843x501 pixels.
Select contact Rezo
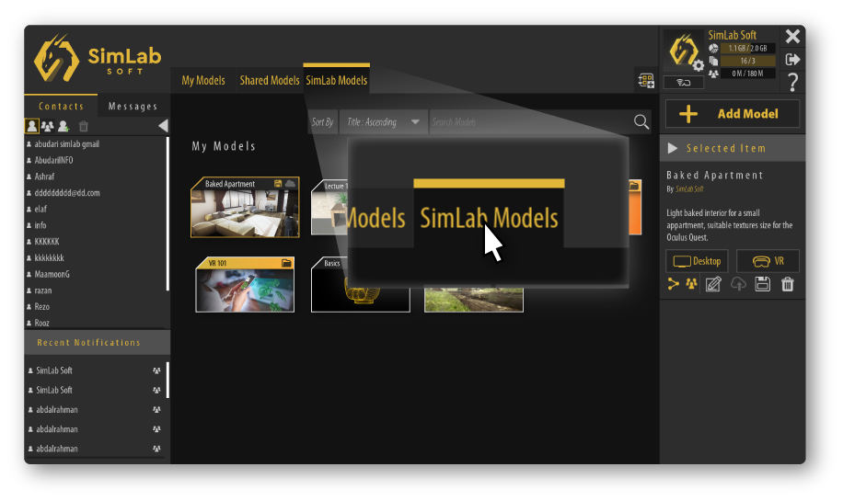tap(42, 307)
